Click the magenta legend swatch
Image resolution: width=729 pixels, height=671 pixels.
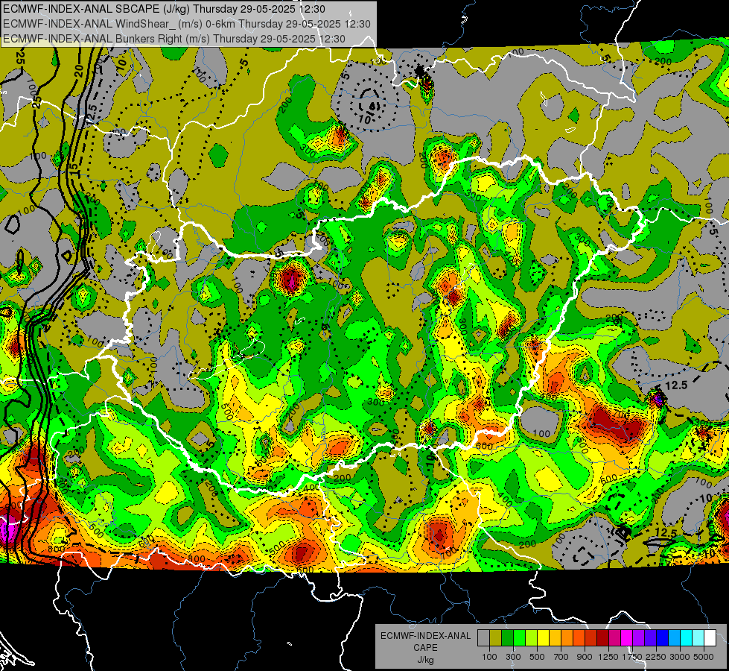click(x=627, y=638)
